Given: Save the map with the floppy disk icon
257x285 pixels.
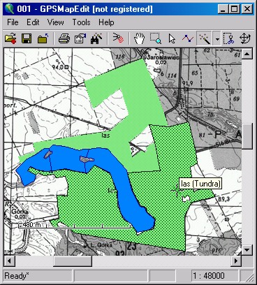Looking at the screenshot, I should (27, 38).
